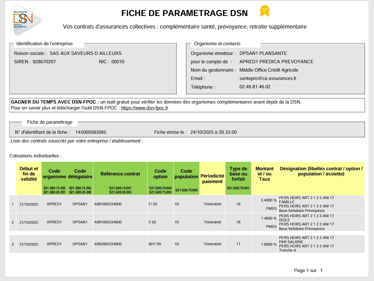Select DPSAN1 delegate code in row 1
374x281 pixels.
80,204
